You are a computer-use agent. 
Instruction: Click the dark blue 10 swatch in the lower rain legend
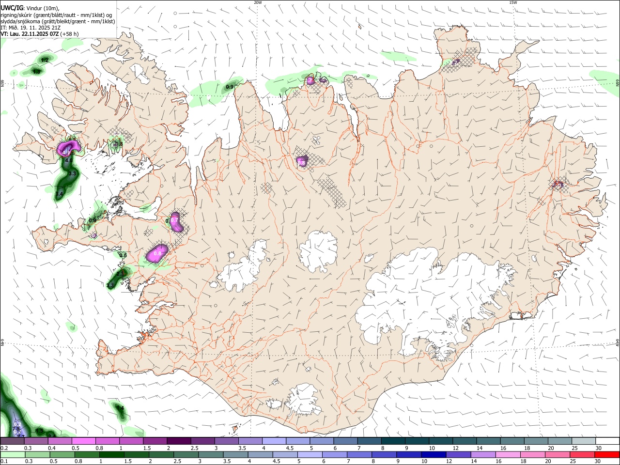pos(434,454)
